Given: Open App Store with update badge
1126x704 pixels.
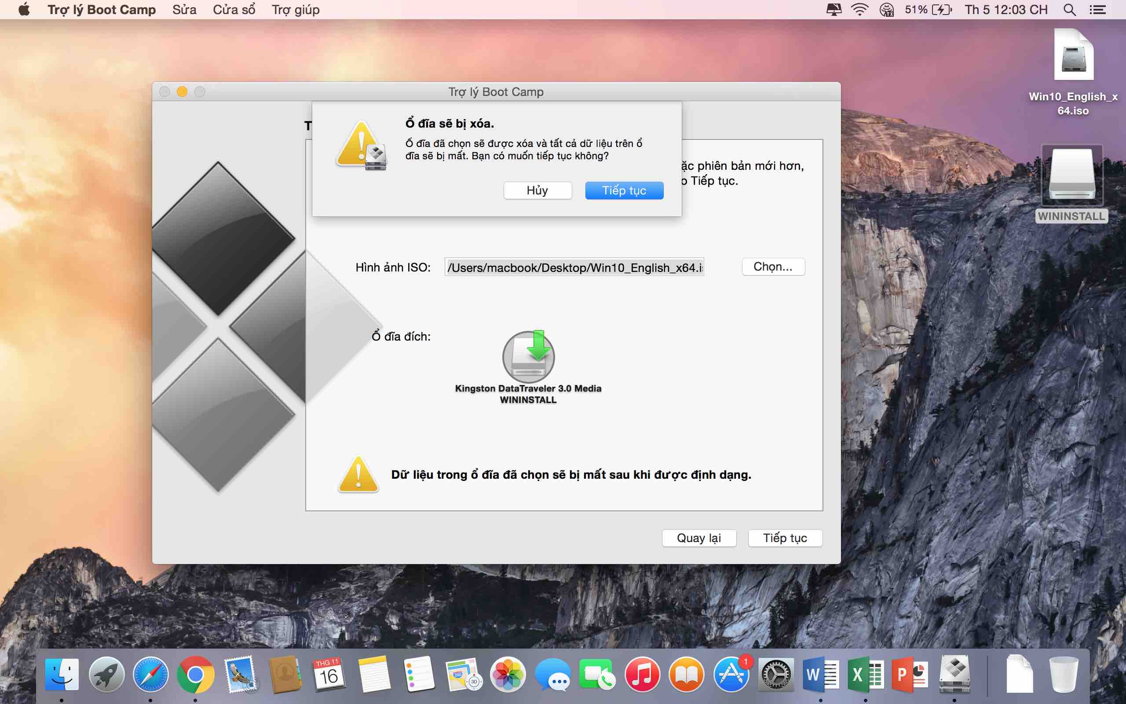Looking at the screenshot, I should pos(731,674).
